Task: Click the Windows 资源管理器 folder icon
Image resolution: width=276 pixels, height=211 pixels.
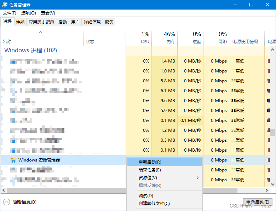Action: pos(13,160)
